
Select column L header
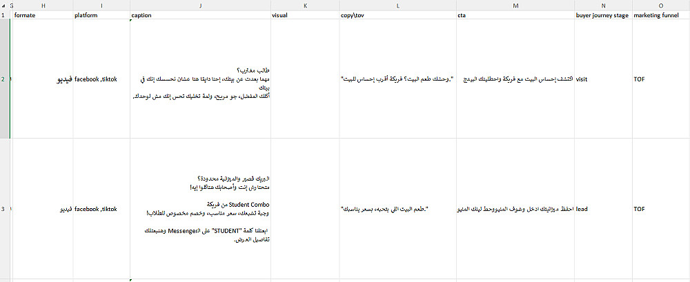398,6
